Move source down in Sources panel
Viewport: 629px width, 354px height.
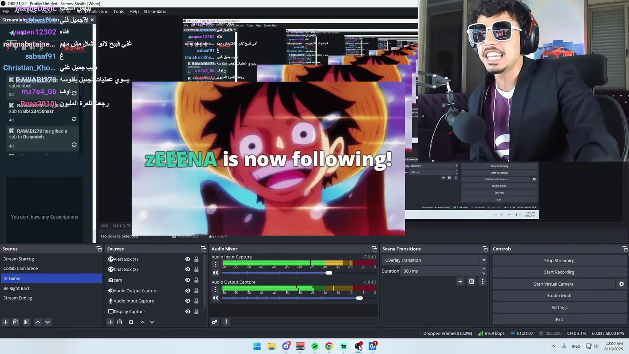152,322
